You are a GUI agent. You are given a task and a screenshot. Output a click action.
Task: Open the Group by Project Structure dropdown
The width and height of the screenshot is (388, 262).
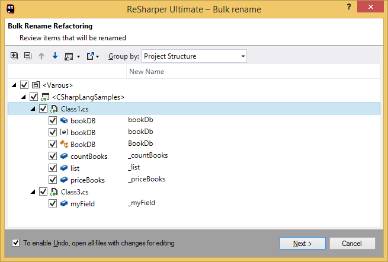(194, 56)
